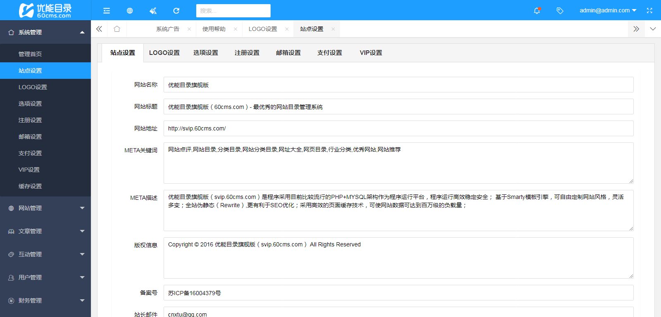The height and width of the screenshot is (317, 661).
Task: Click the 站长邮件 input field
Action: point(399,312)
